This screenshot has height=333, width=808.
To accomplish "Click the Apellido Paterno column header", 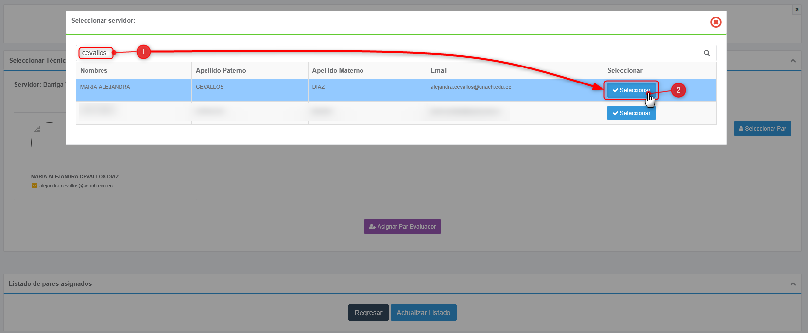I will 221,70.
